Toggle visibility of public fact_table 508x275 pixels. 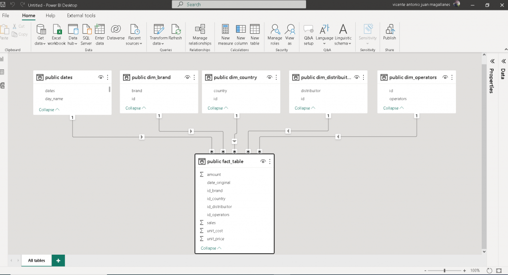pyautogui.click(x=263, y=162)
